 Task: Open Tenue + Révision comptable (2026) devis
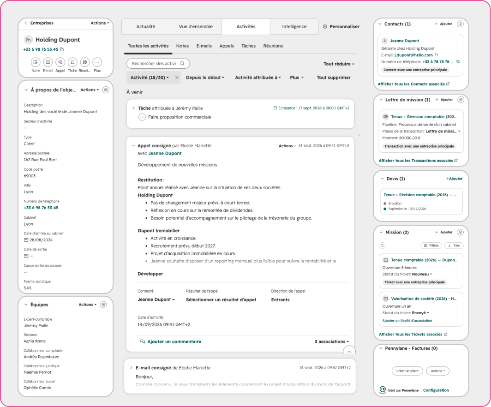(420, 195)
